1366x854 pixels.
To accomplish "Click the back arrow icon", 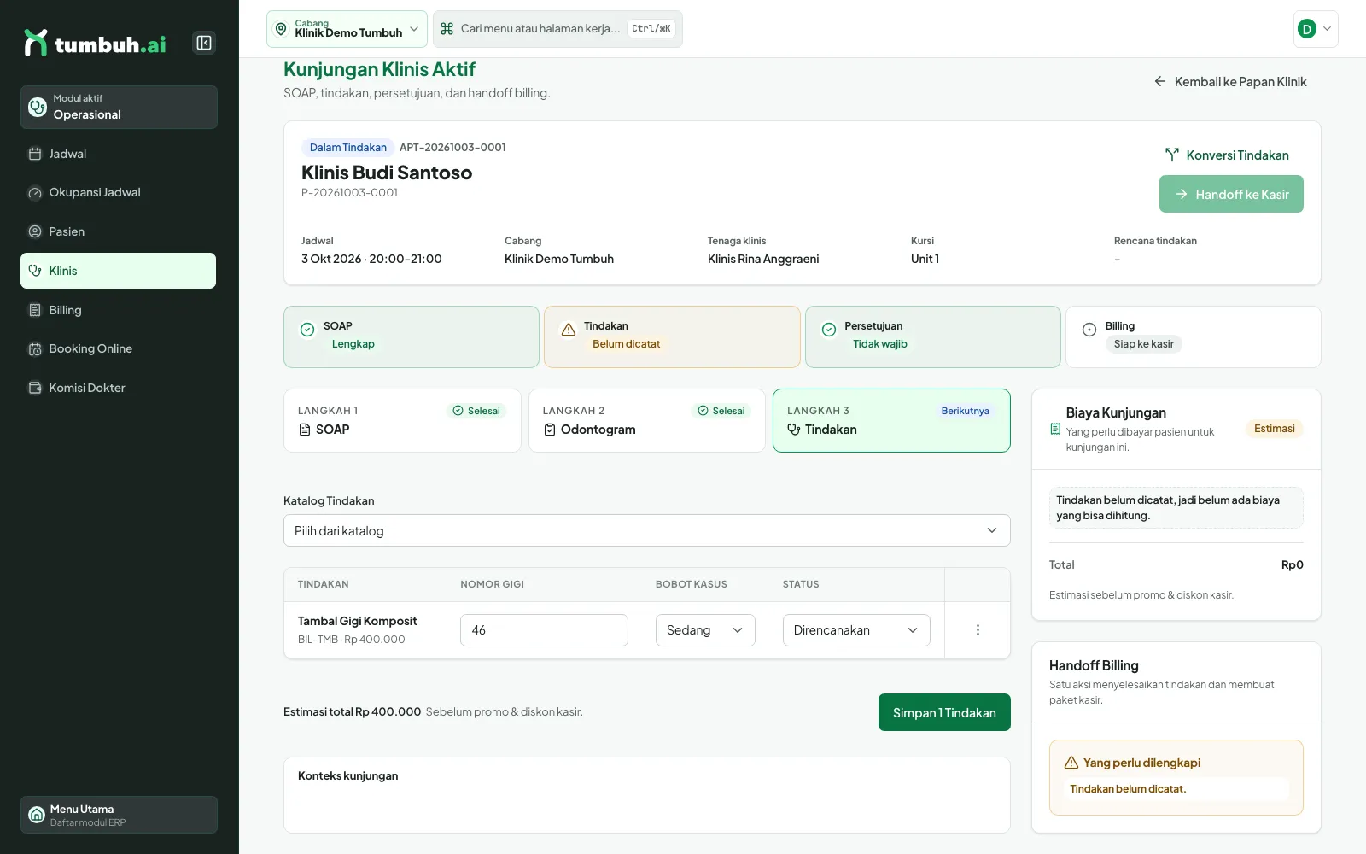I will [1160, 82].
